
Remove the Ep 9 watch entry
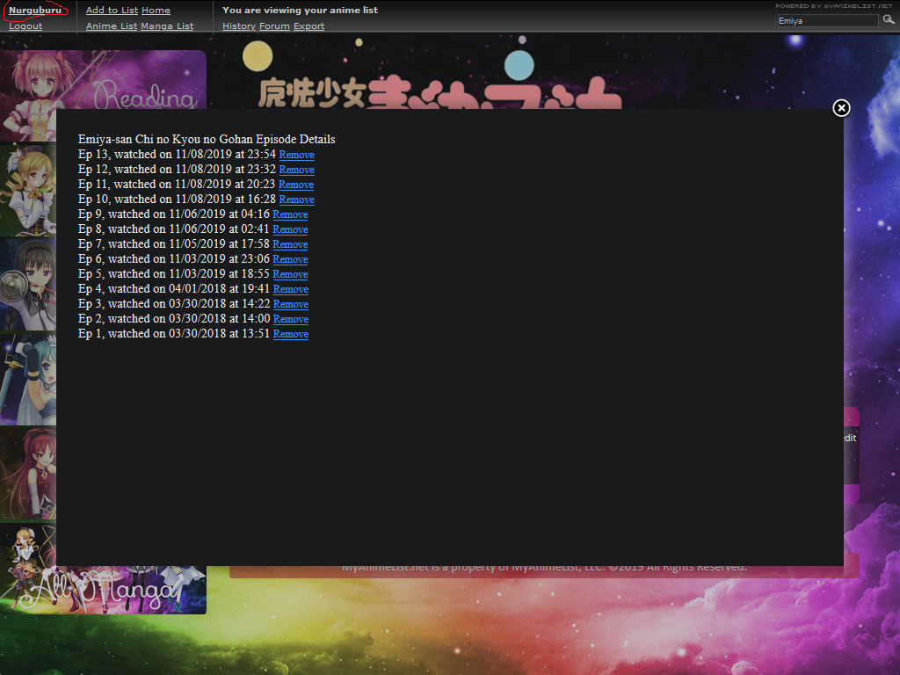[x=290, y=214]
